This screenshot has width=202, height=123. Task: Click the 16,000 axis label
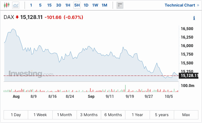[x=187, y=46]
